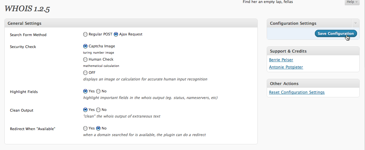Click the Other Actions panel header
The height and width of the screenshot is (150, 365).
313,83
